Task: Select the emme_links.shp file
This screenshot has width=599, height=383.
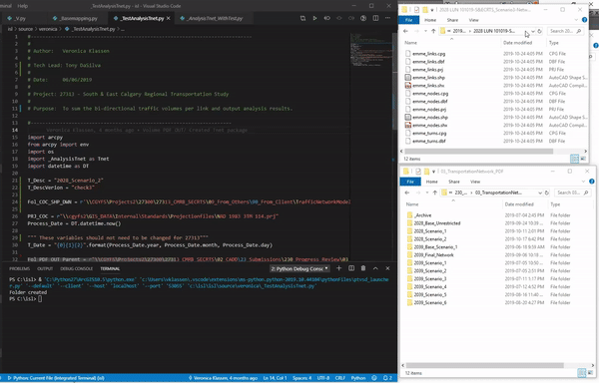Action: (428, 78)
